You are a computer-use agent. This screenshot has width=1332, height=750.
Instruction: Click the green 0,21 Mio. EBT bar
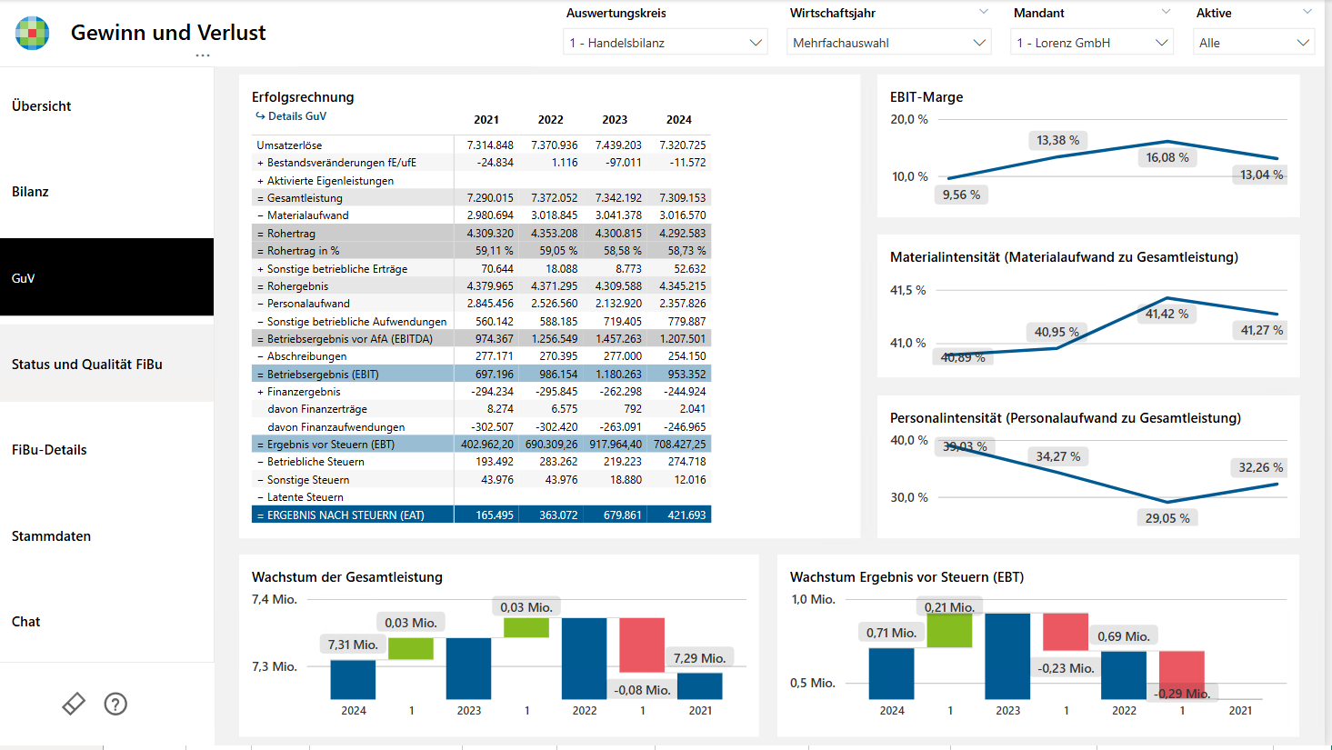point(949,631)
